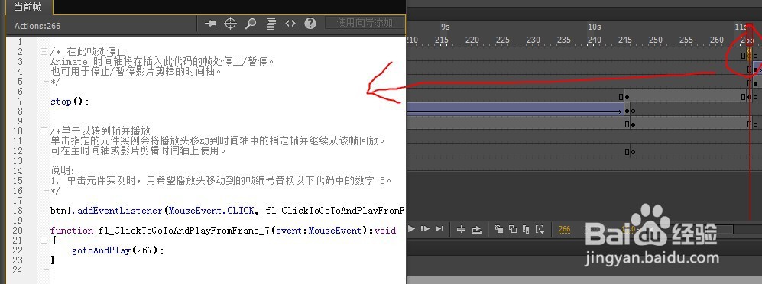Click the comment line beginning 'Animate 时间轴将在'
Screen dimensions: 762x284
point(163,62)
